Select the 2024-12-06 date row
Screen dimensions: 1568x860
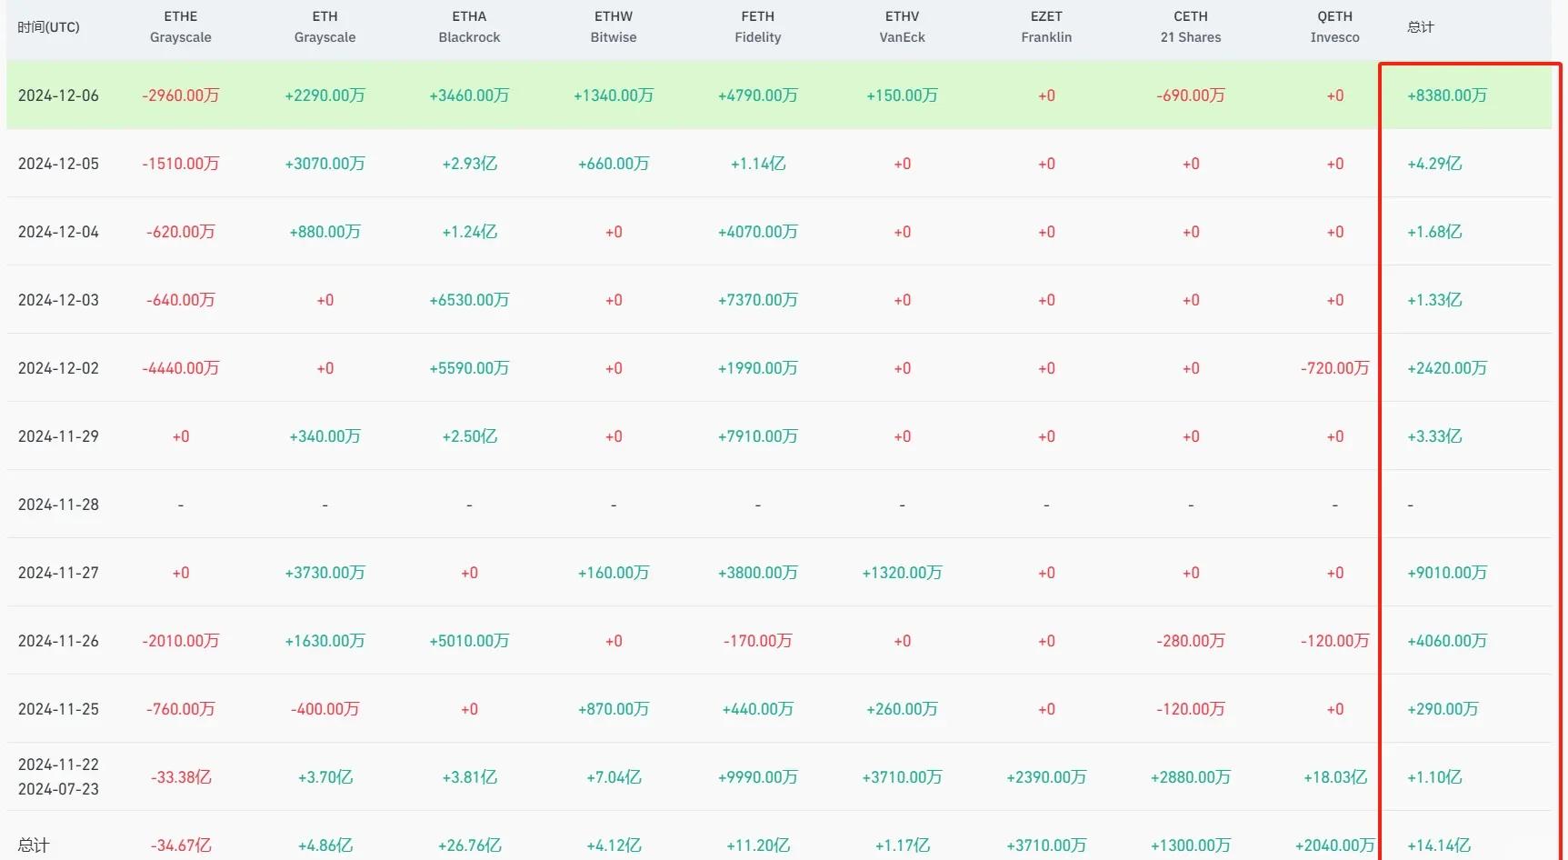pos(58,95)
